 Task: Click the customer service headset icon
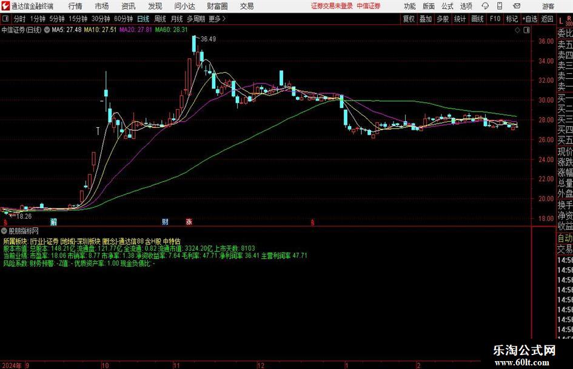point(485,6)
